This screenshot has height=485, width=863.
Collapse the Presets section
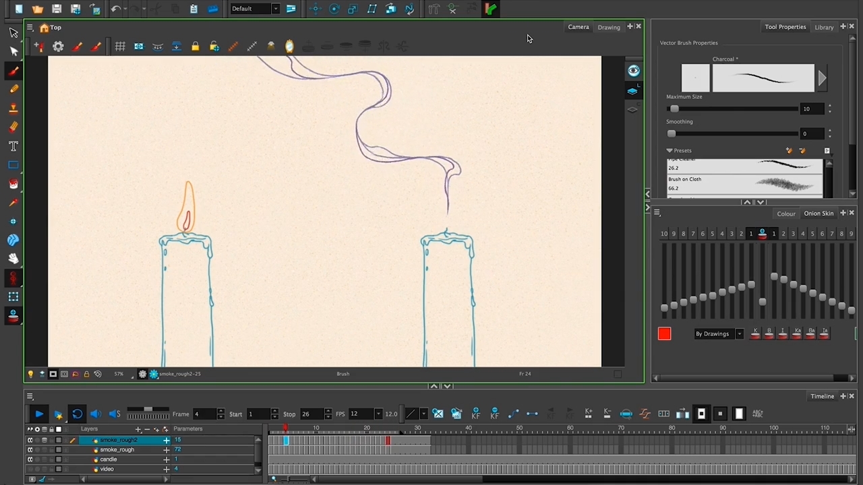point(669,150)
